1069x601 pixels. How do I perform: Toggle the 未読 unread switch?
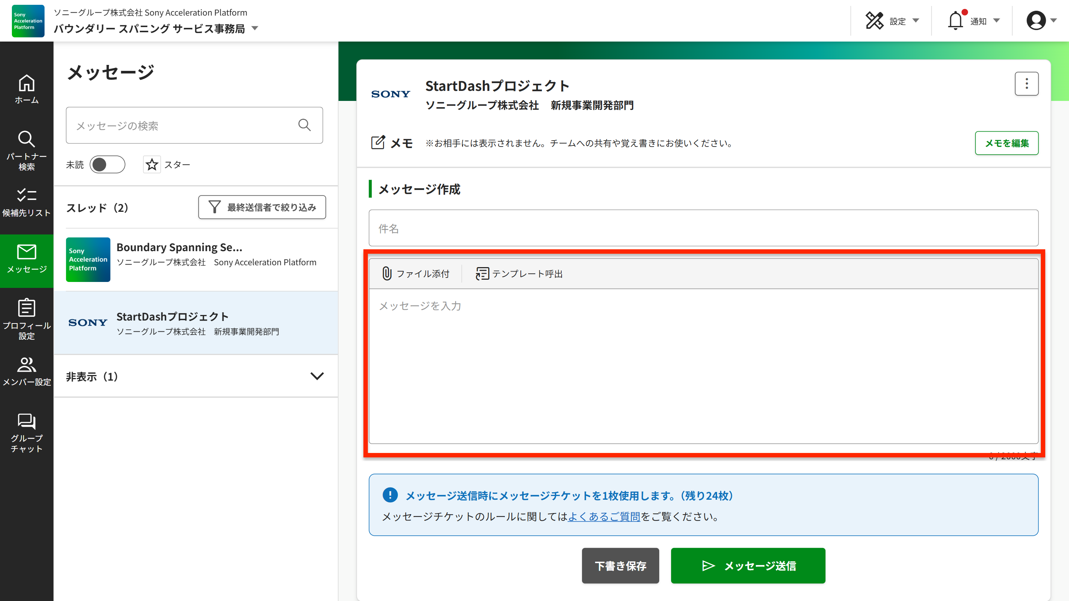tap(107, 165)
